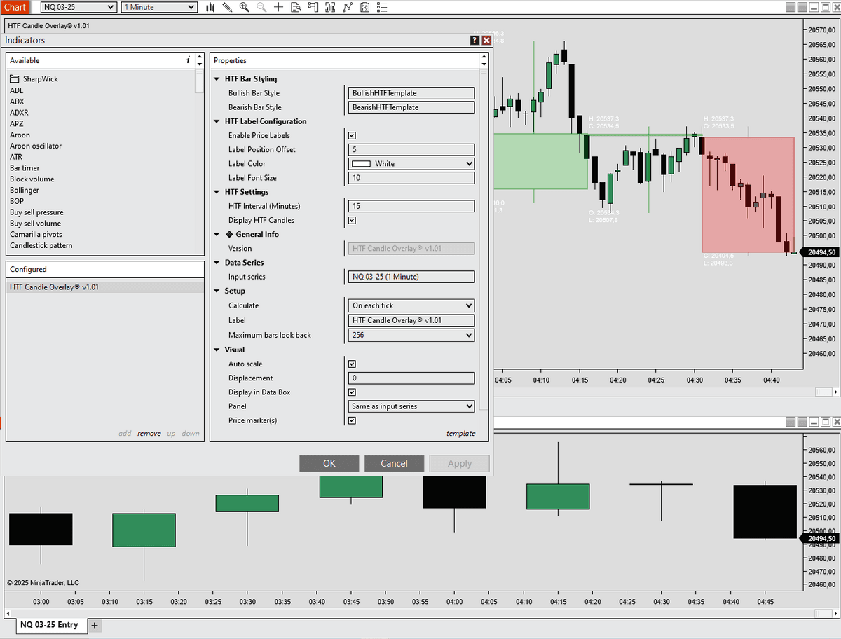Toggle the Auto scale checkbox
Viewport: 841px width, 639px height.
(352, 364)
